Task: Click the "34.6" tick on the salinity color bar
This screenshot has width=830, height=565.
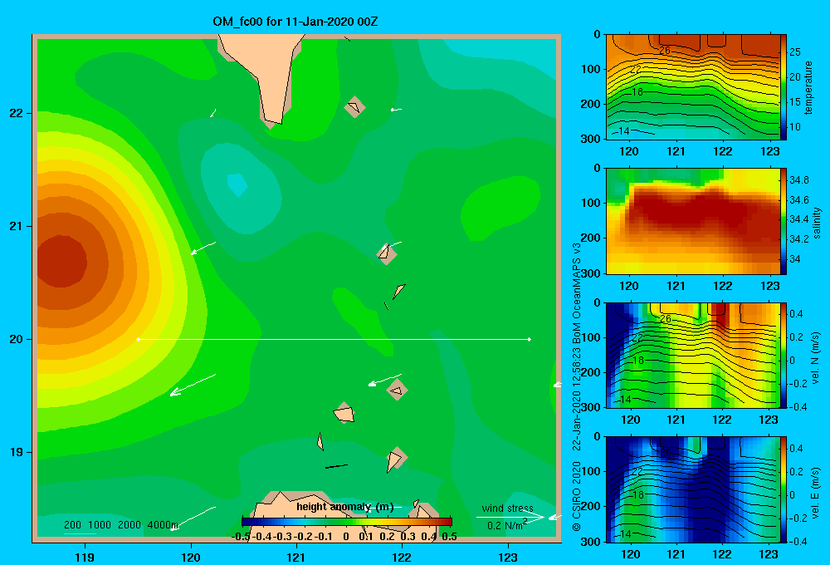Action: (798, 199)
